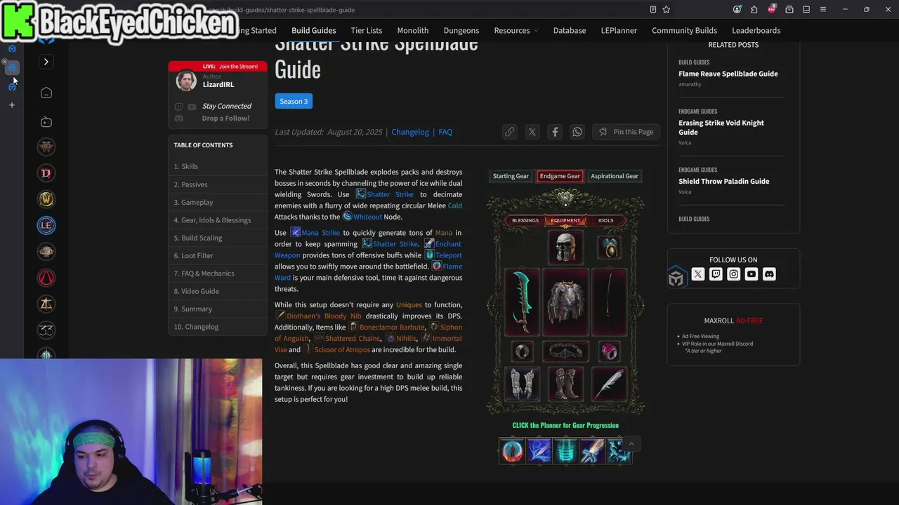Open Maxroll's Discord from Follow Us
The image size is (899, 505).
769,274
